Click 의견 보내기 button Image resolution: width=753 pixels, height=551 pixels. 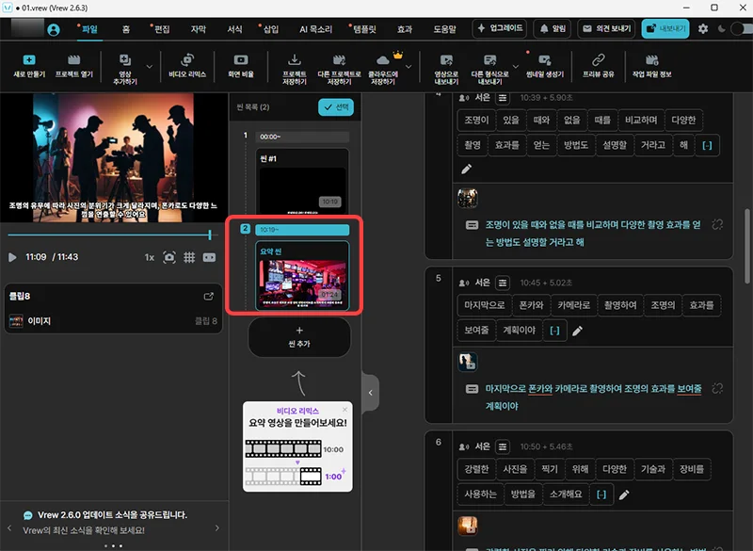606,29
